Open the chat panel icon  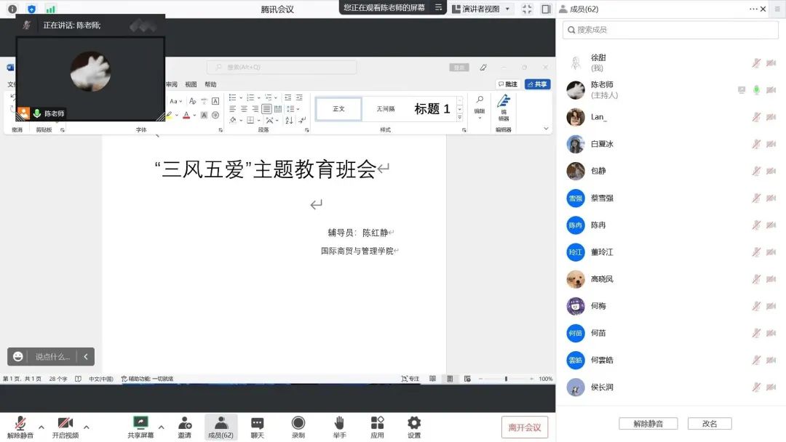[x=257, y=427]
